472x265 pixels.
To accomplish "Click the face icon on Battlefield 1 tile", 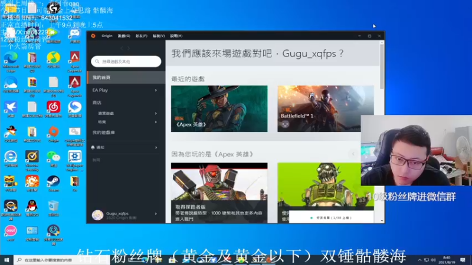I will click(x=286, y=124).
